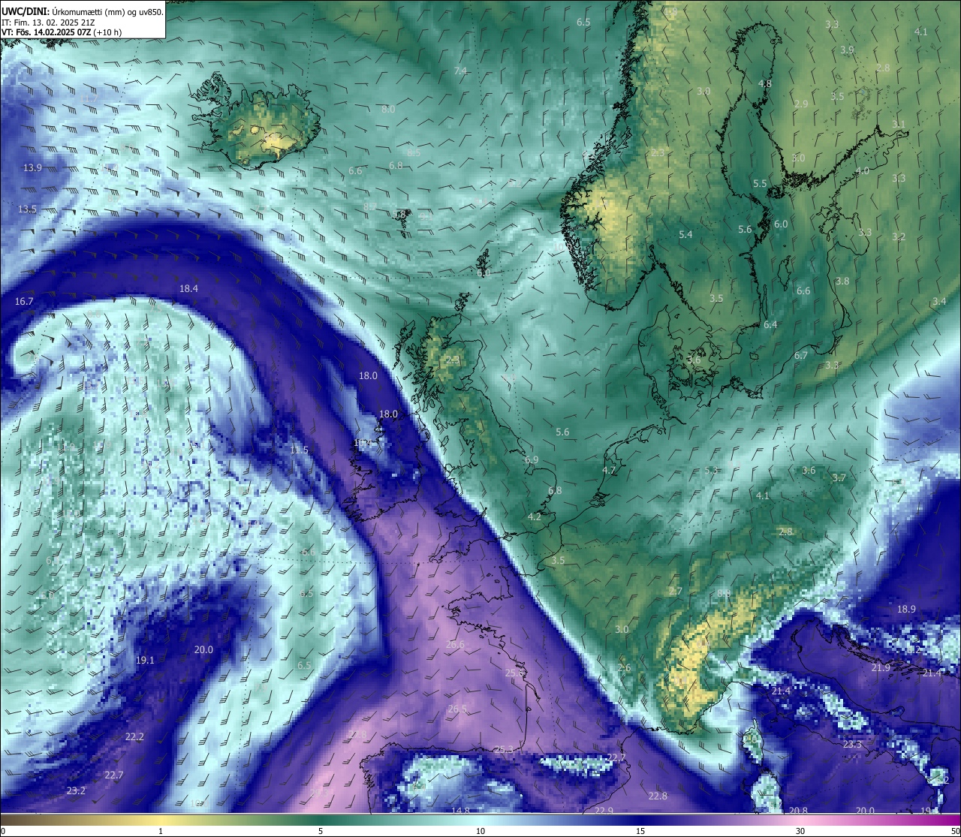Click the 18.9 value label on the map

906,609
